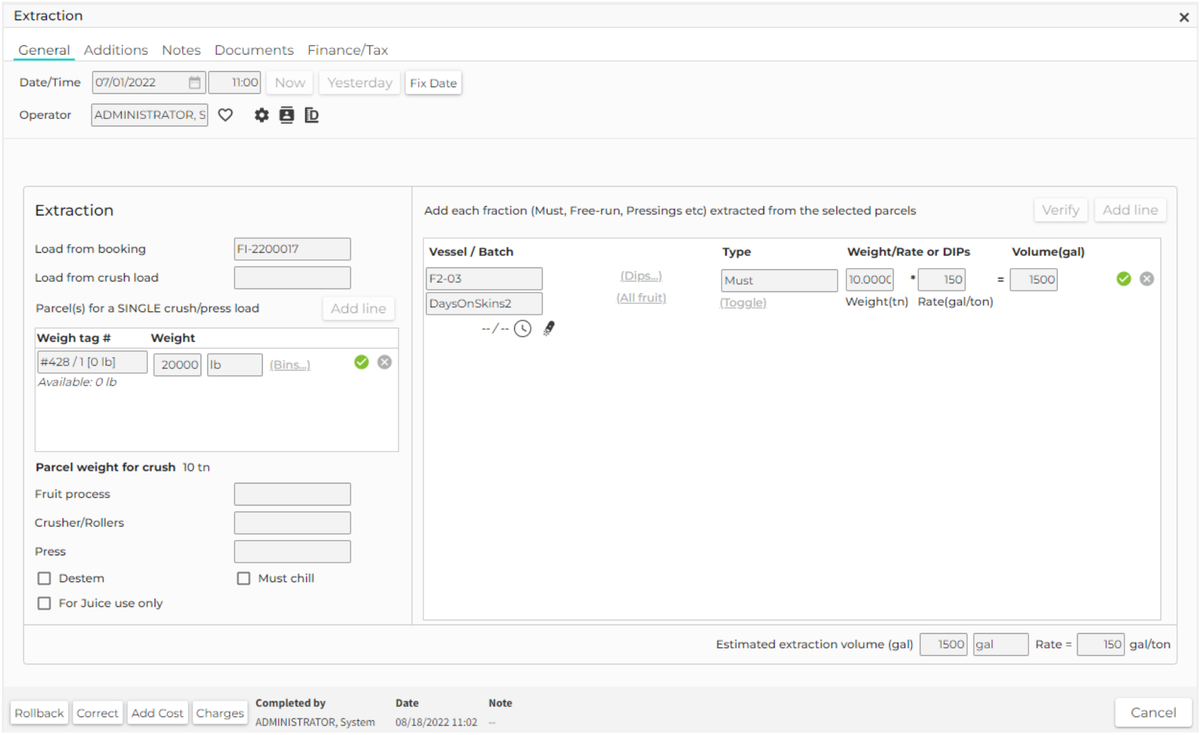Enable the Destem checkbox
The image size is (1201, 735).
click(44, 579)
